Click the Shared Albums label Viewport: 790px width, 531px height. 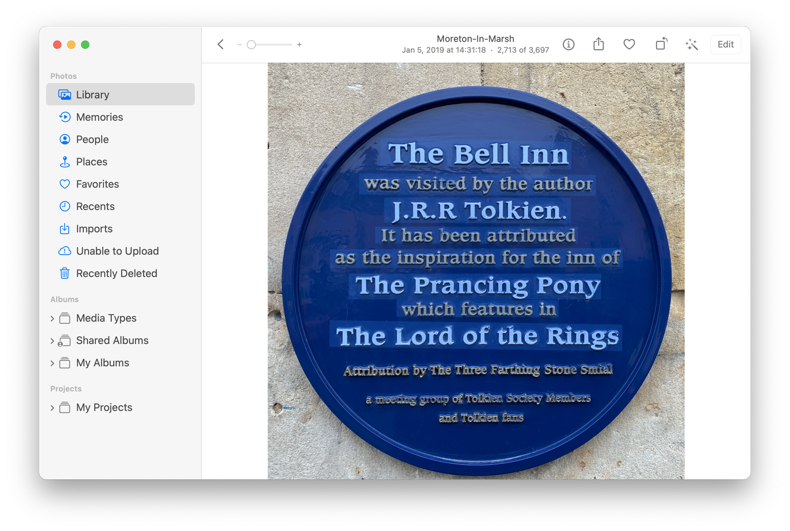click(x=112, y=340)
